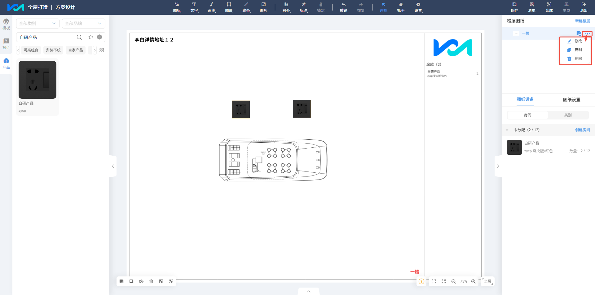
Task: Open the 模板 templates sidebar panel
Action: 6,24
